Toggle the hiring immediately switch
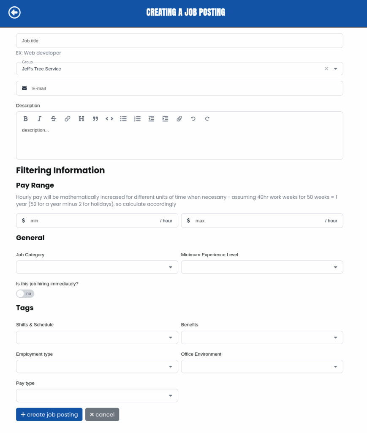The width and height of the screenshot is (367, 433). tap(25, 293)
